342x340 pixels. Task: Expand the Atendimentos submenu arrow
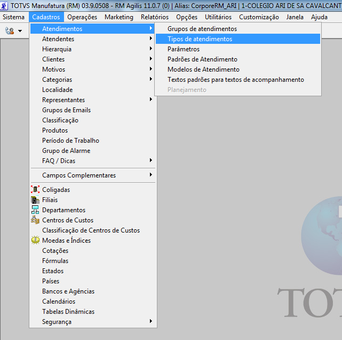click(151, 28)
